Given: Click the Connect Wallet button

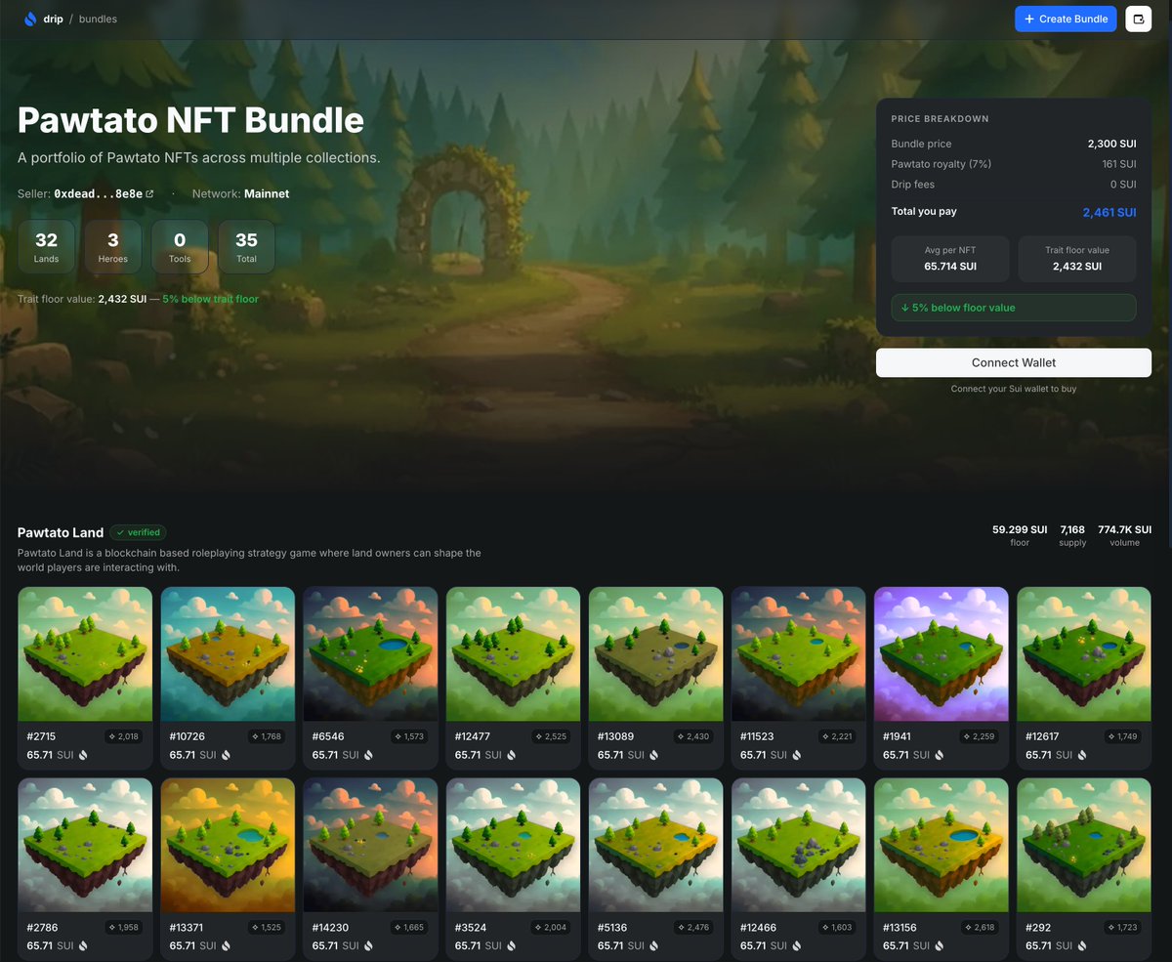Looking at the screenshot, I should 1014,362.
